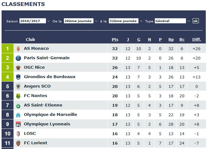Click the Girondins de Bordeaux crest

tap(18, 77)
